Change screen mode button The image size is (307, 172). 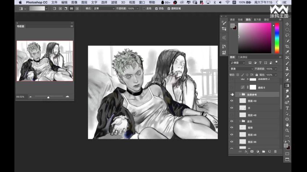[287, 159]
